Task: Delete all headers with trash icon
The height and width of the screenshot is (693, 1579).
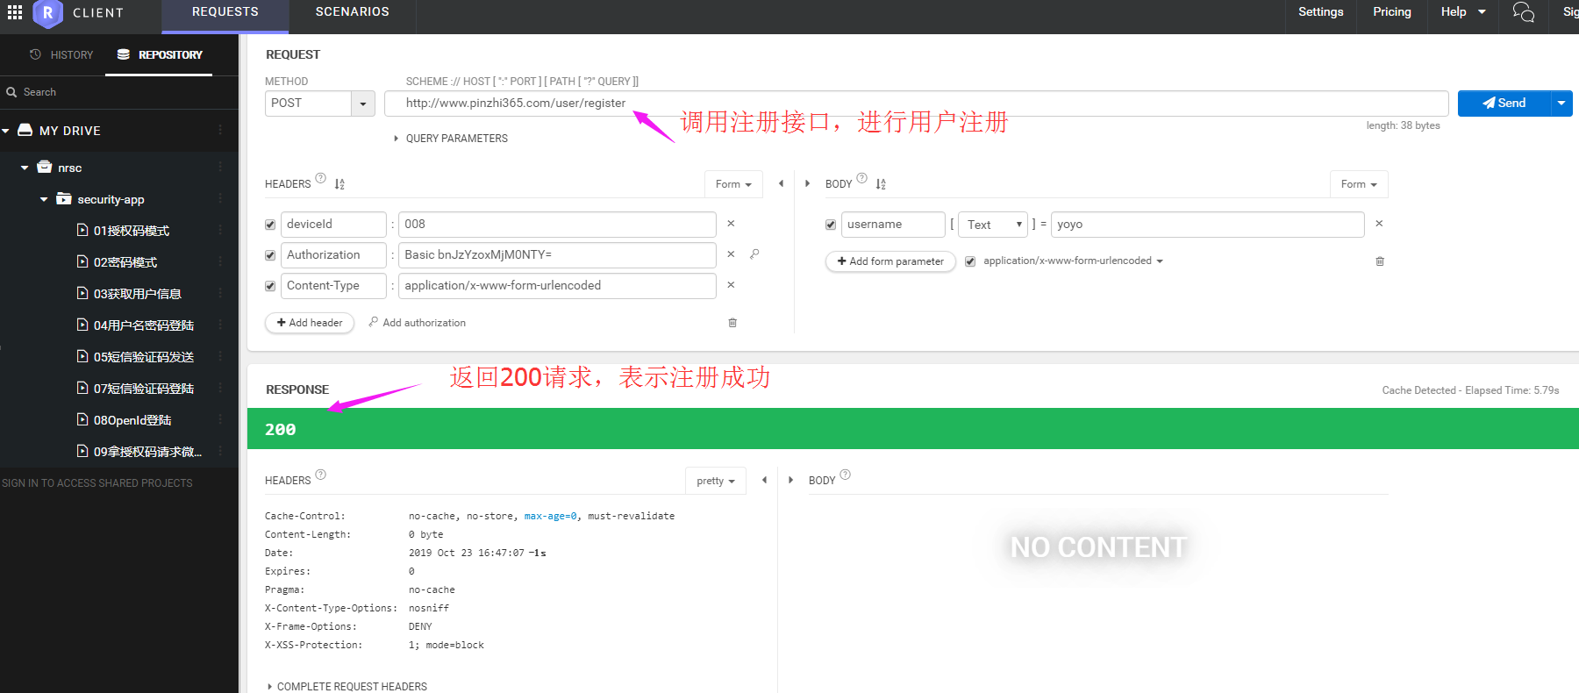Action: click(x=732, y=323)
